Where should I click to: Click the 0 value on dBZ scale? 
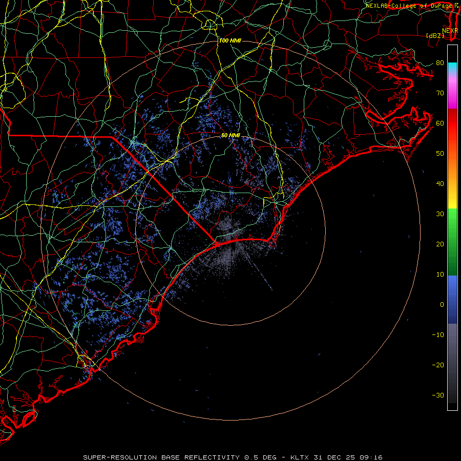click(442, 305)
